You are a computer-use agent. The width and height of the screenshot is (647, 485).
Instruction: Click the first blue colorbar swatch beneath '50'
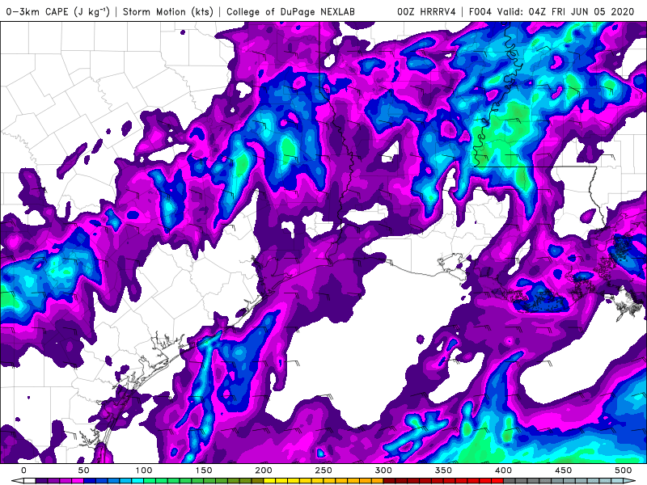pos(90,481)
